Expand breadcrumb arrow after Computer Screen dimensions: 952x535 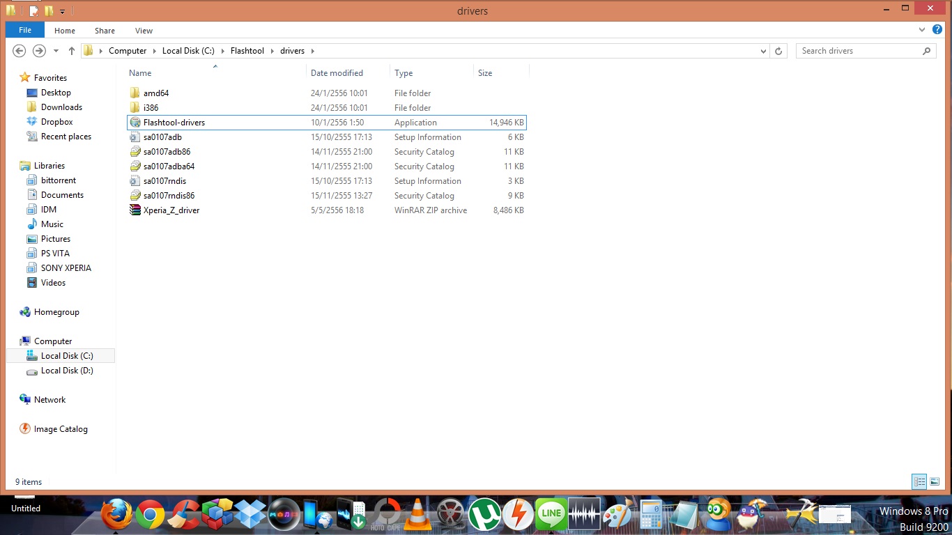155,51
